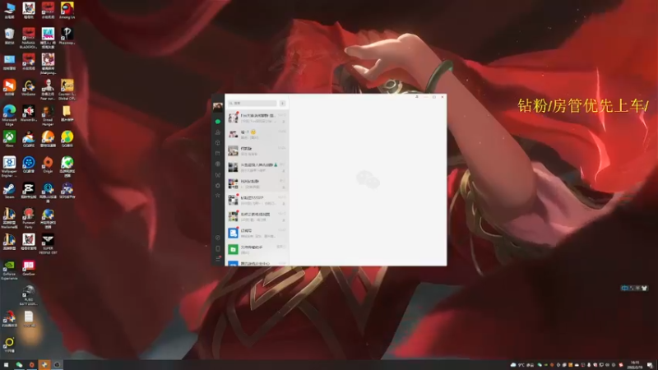Open the Mahjong Soul desktop shortcut
The height and width of the screenshot is (370, 658).
click(x=48, y=64)
